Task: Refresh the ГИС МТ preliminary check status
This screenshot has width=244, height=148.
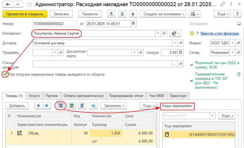Action: [238, 74]
